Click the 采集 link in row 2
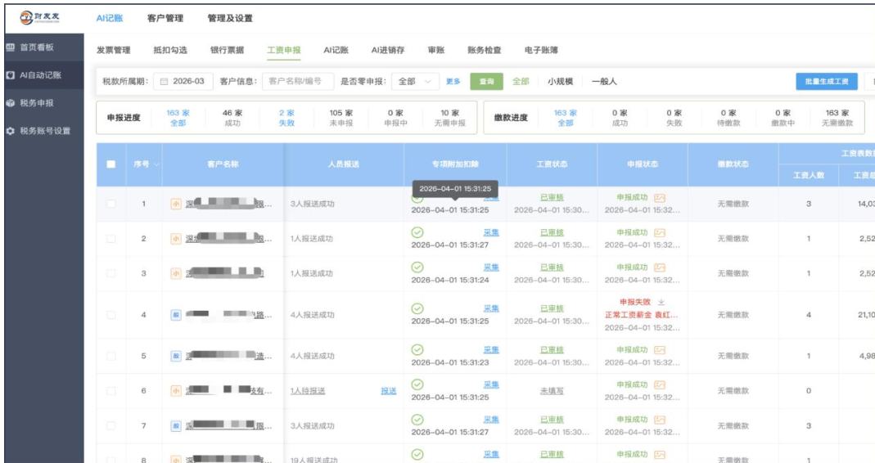875x463 pixels. point(491,232)
